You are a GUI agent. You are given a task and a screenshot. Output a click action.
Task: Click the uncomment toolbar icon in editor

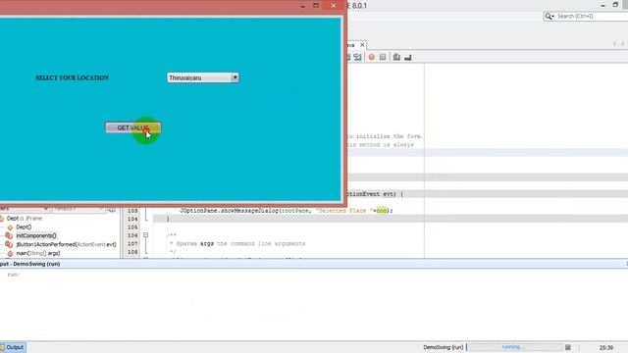(408, 58)
